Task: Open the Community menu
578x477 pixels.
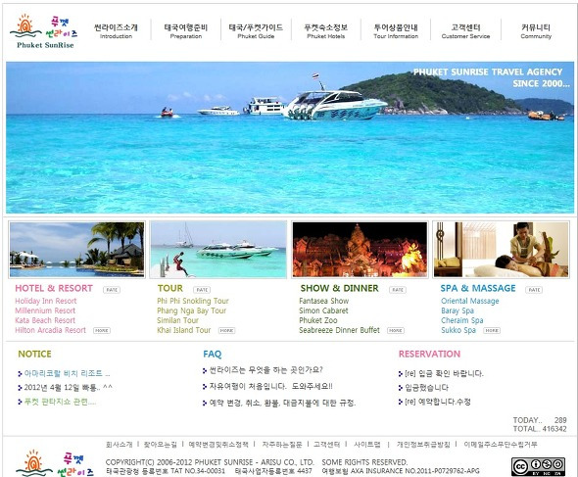Action: pyautogui.click(x=536, y=31)
